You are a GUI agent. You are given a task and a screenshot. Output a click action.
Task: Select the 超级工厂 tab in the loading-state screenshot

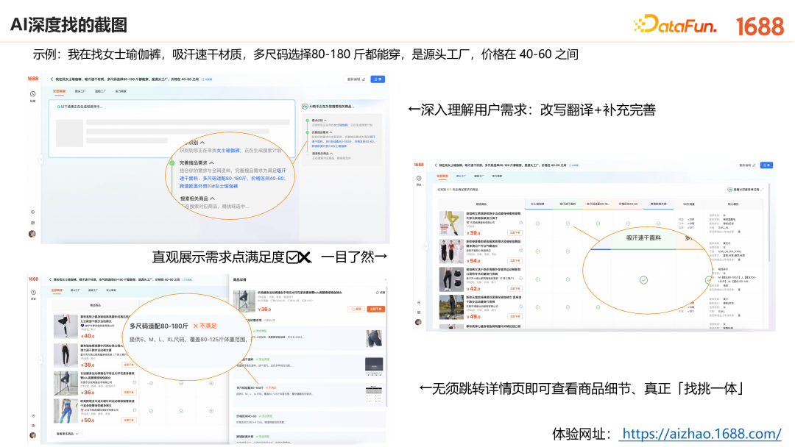pos(100,91)
